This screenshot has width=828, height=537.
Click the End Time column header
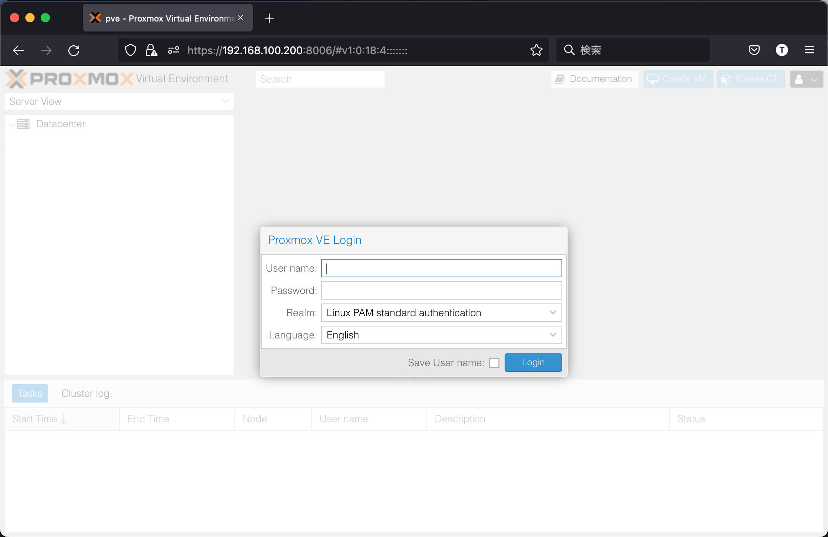click(x=177, y=419)
